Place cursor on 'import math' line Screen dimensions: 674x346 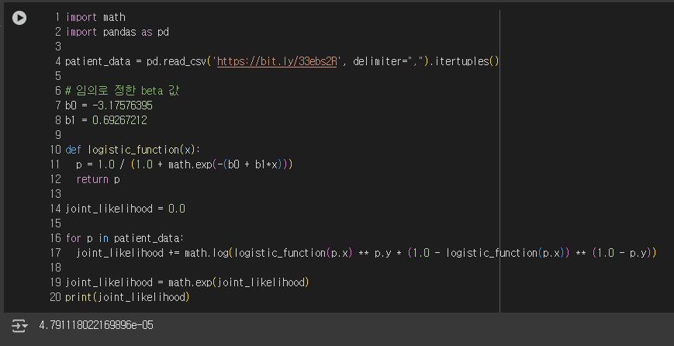95,17
